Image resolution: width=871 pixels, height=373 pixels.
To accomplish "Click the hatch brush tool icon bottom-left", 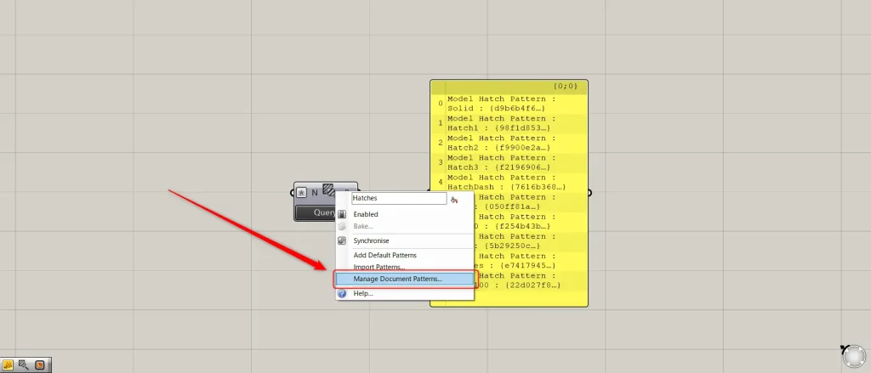I will (x=24, y=365).
